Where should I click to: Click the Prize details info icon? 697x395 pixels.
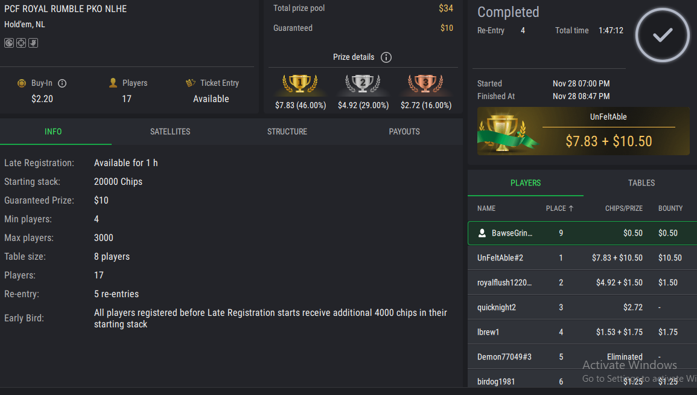(x=386, y=57)
